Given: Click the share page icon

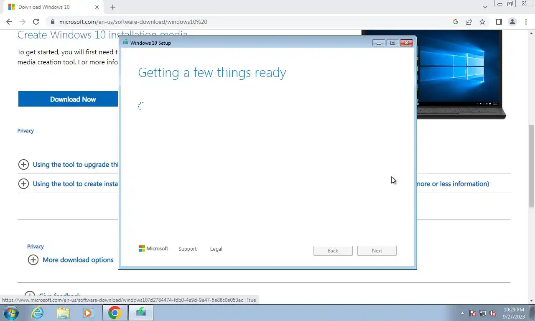Looking at the screenshot, I should 469,22.
